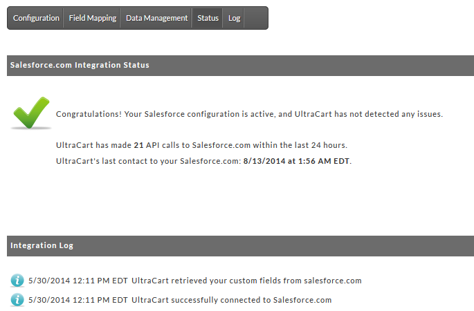Screen dimensions: 474x311
Task: Go to the Data Management tab
Action: tap(156, 18)
